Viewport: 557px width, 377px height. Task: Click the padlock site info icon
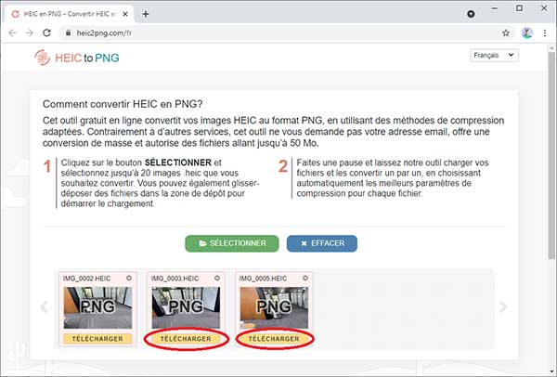tap(68, 33)
